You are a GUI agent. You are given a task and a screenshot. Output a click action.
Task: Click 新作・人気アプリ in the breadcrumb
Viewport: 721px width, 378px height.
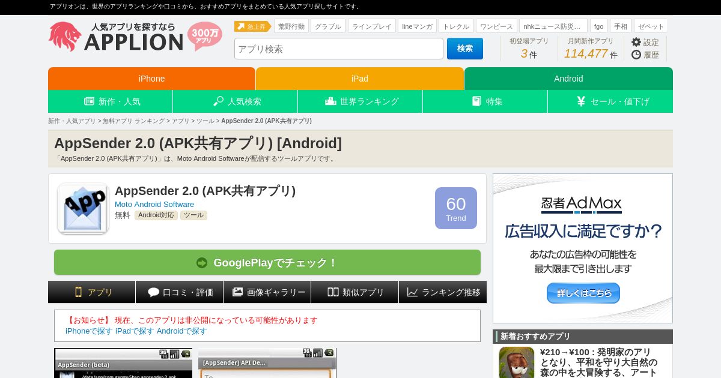72,121
